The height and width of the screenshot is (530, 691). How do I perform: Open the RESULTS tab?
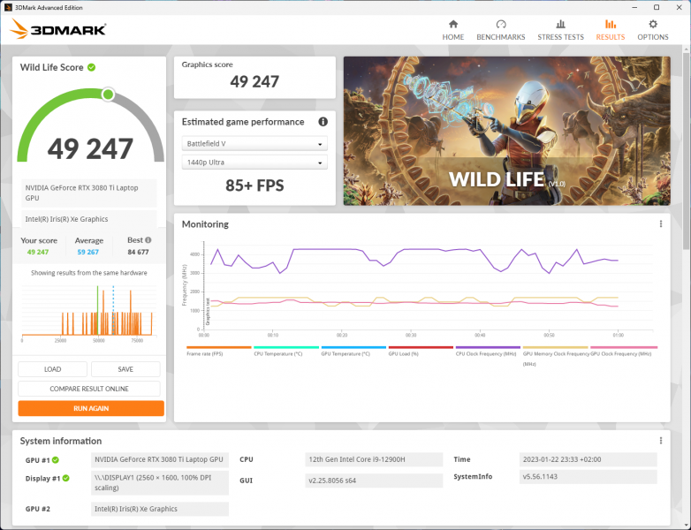[611, 30]
